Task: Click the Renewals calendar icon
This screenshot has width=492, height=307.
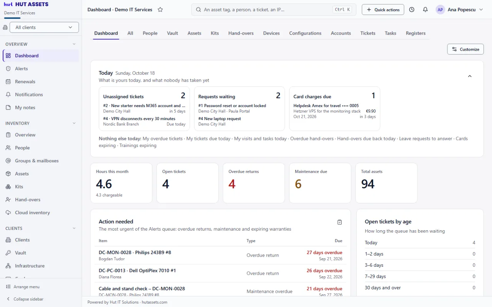Action: point(8,82)
